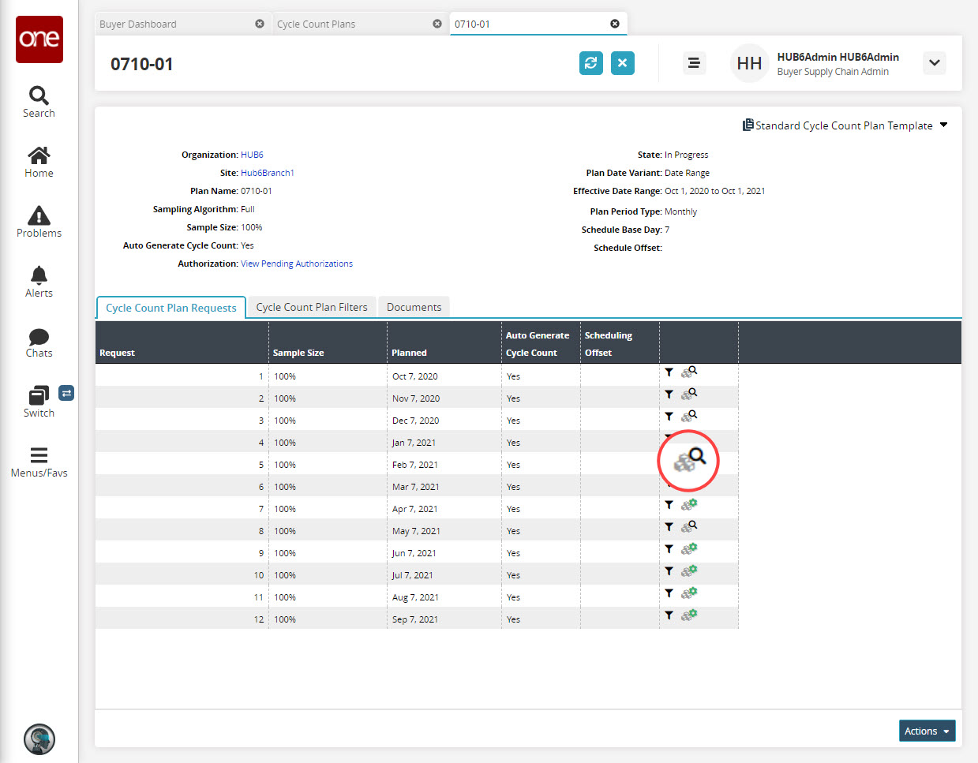View cycle counts for Nov 7, 2020 request
Screen dimensions: 978x763
pos(689,394)
